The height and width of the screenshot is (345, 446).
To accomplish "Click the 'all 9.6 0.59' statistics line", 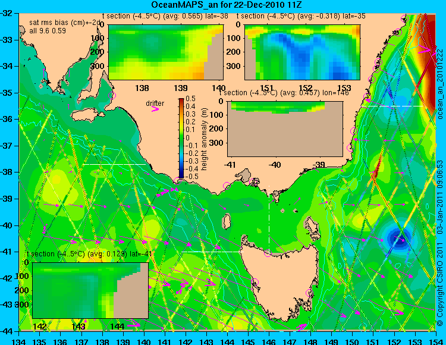I will coord(48,31).
